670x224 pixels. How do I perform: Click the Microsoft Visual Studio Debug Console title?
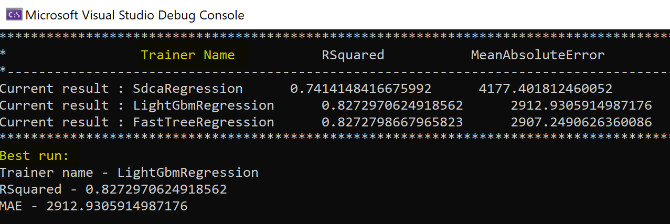(x=135, y=15)
